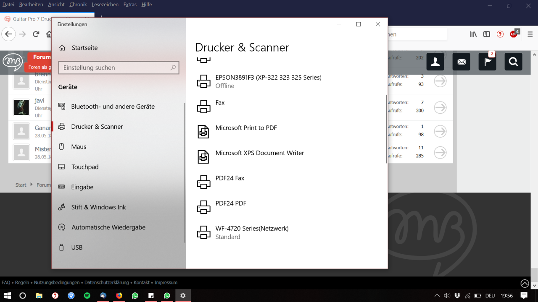
Task: Click the settings sidebar scrollbar
Action: (x=185, y=173)
